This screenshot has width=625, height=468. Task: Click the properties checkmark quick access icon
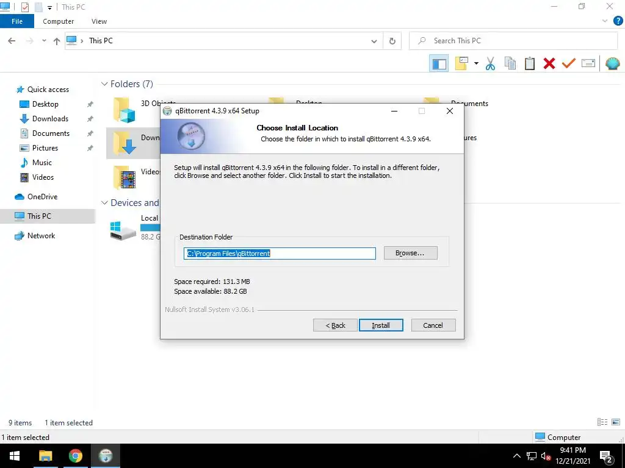[24, 7]
